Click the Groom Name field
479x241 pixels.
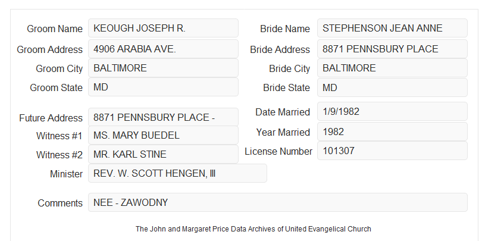[x=163, y=28]
